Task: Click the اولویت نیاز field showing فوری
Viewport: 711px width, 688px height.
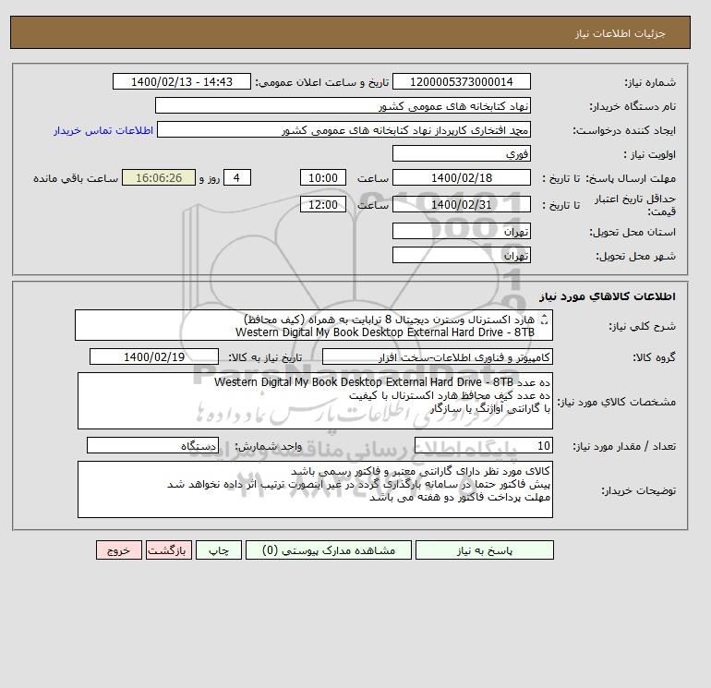Action: pos(461,153)
